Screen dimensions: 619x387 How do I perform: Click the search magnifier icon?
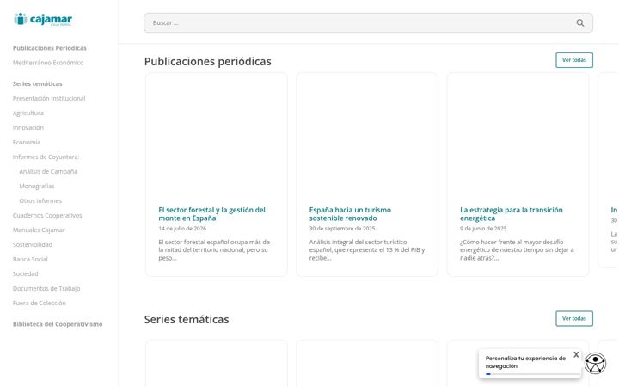(x=580, y=23)
